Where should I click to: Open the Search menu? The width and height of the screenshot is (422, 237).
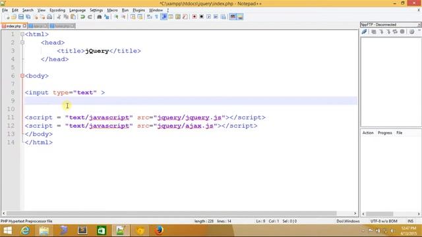pos(28,11)
